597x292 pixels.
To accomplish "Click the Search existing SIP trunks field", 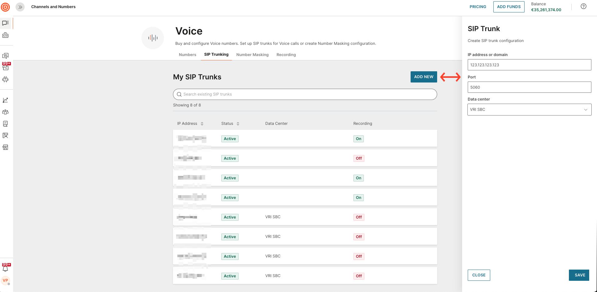I will point(305,94).
